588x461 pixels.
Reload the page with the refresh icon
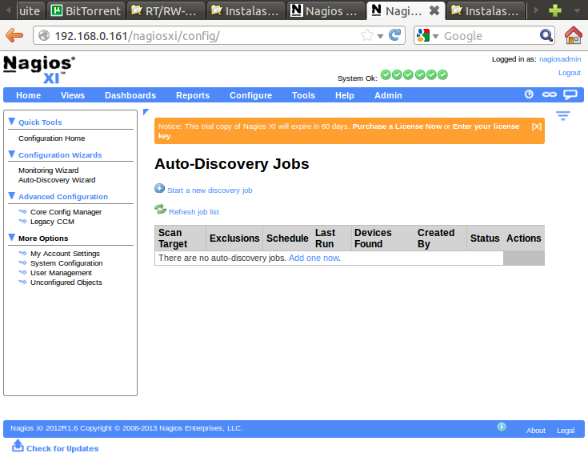pyautogui.click(x=394, y=35)
